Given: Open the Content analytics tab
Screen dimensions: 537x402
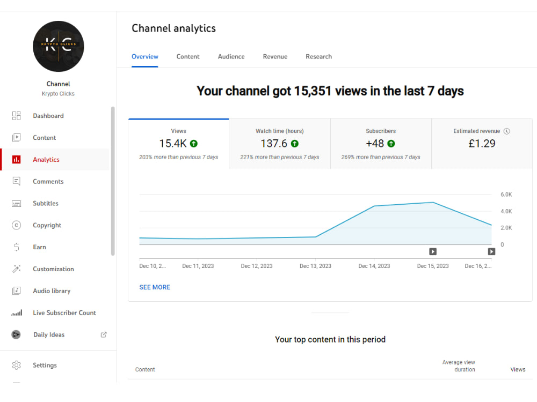Looking at the screenshot, I should 187,57.
